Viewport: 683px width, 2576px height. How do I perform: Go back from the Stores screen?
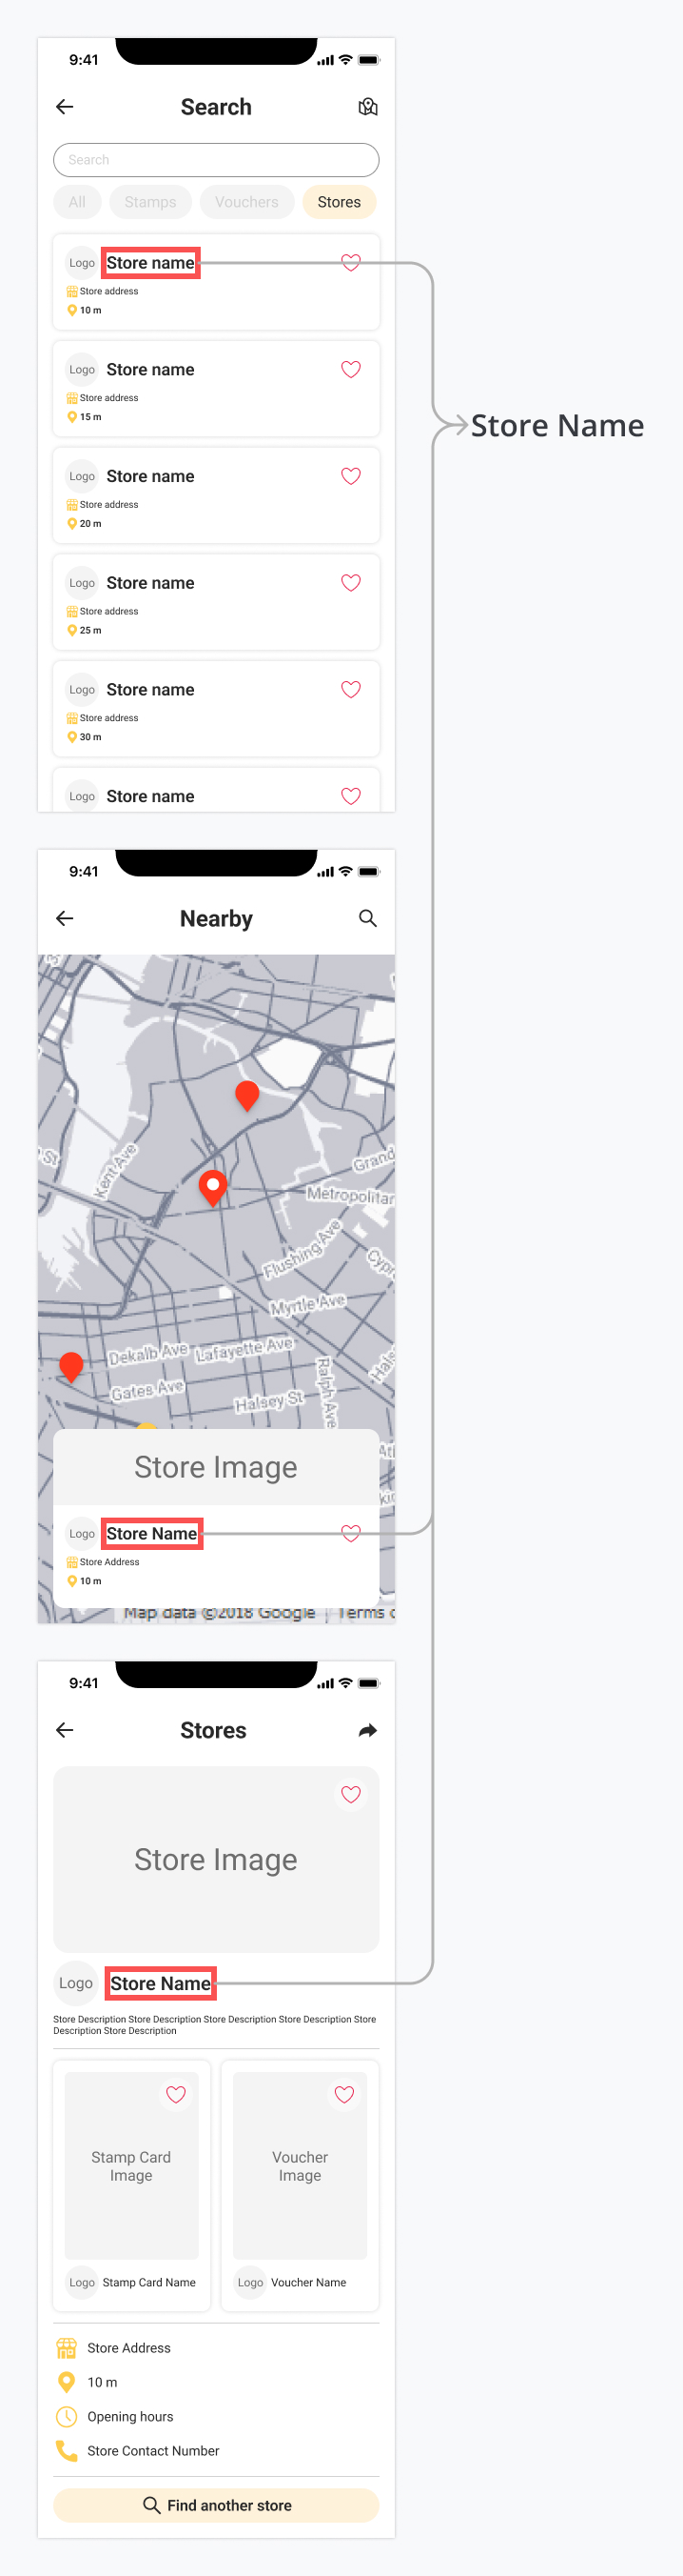point(65,1730)
